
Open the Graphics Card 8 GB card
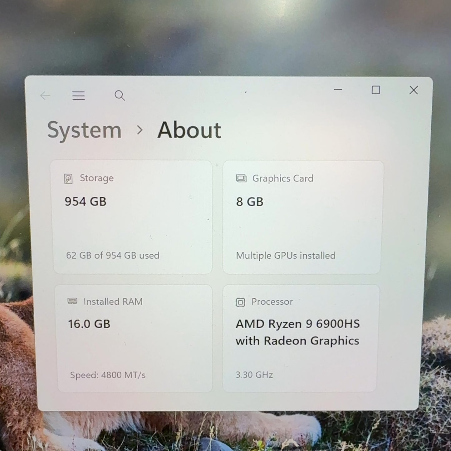[303, 217]
